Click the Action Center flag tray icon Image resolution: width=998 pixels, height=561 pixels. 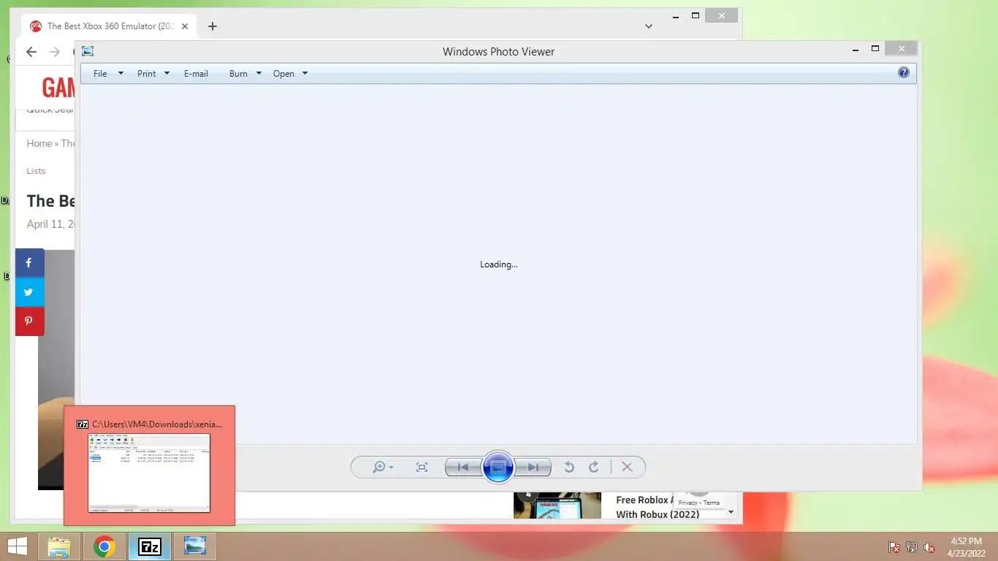tap(894, 547)
